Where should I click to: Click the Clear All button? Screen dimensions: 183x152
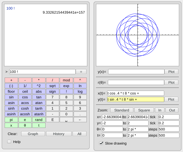click(x=80, y=134)
